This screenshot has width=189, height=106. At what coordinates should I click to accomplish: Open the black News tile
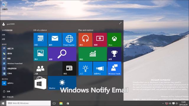tap(69, 69)
